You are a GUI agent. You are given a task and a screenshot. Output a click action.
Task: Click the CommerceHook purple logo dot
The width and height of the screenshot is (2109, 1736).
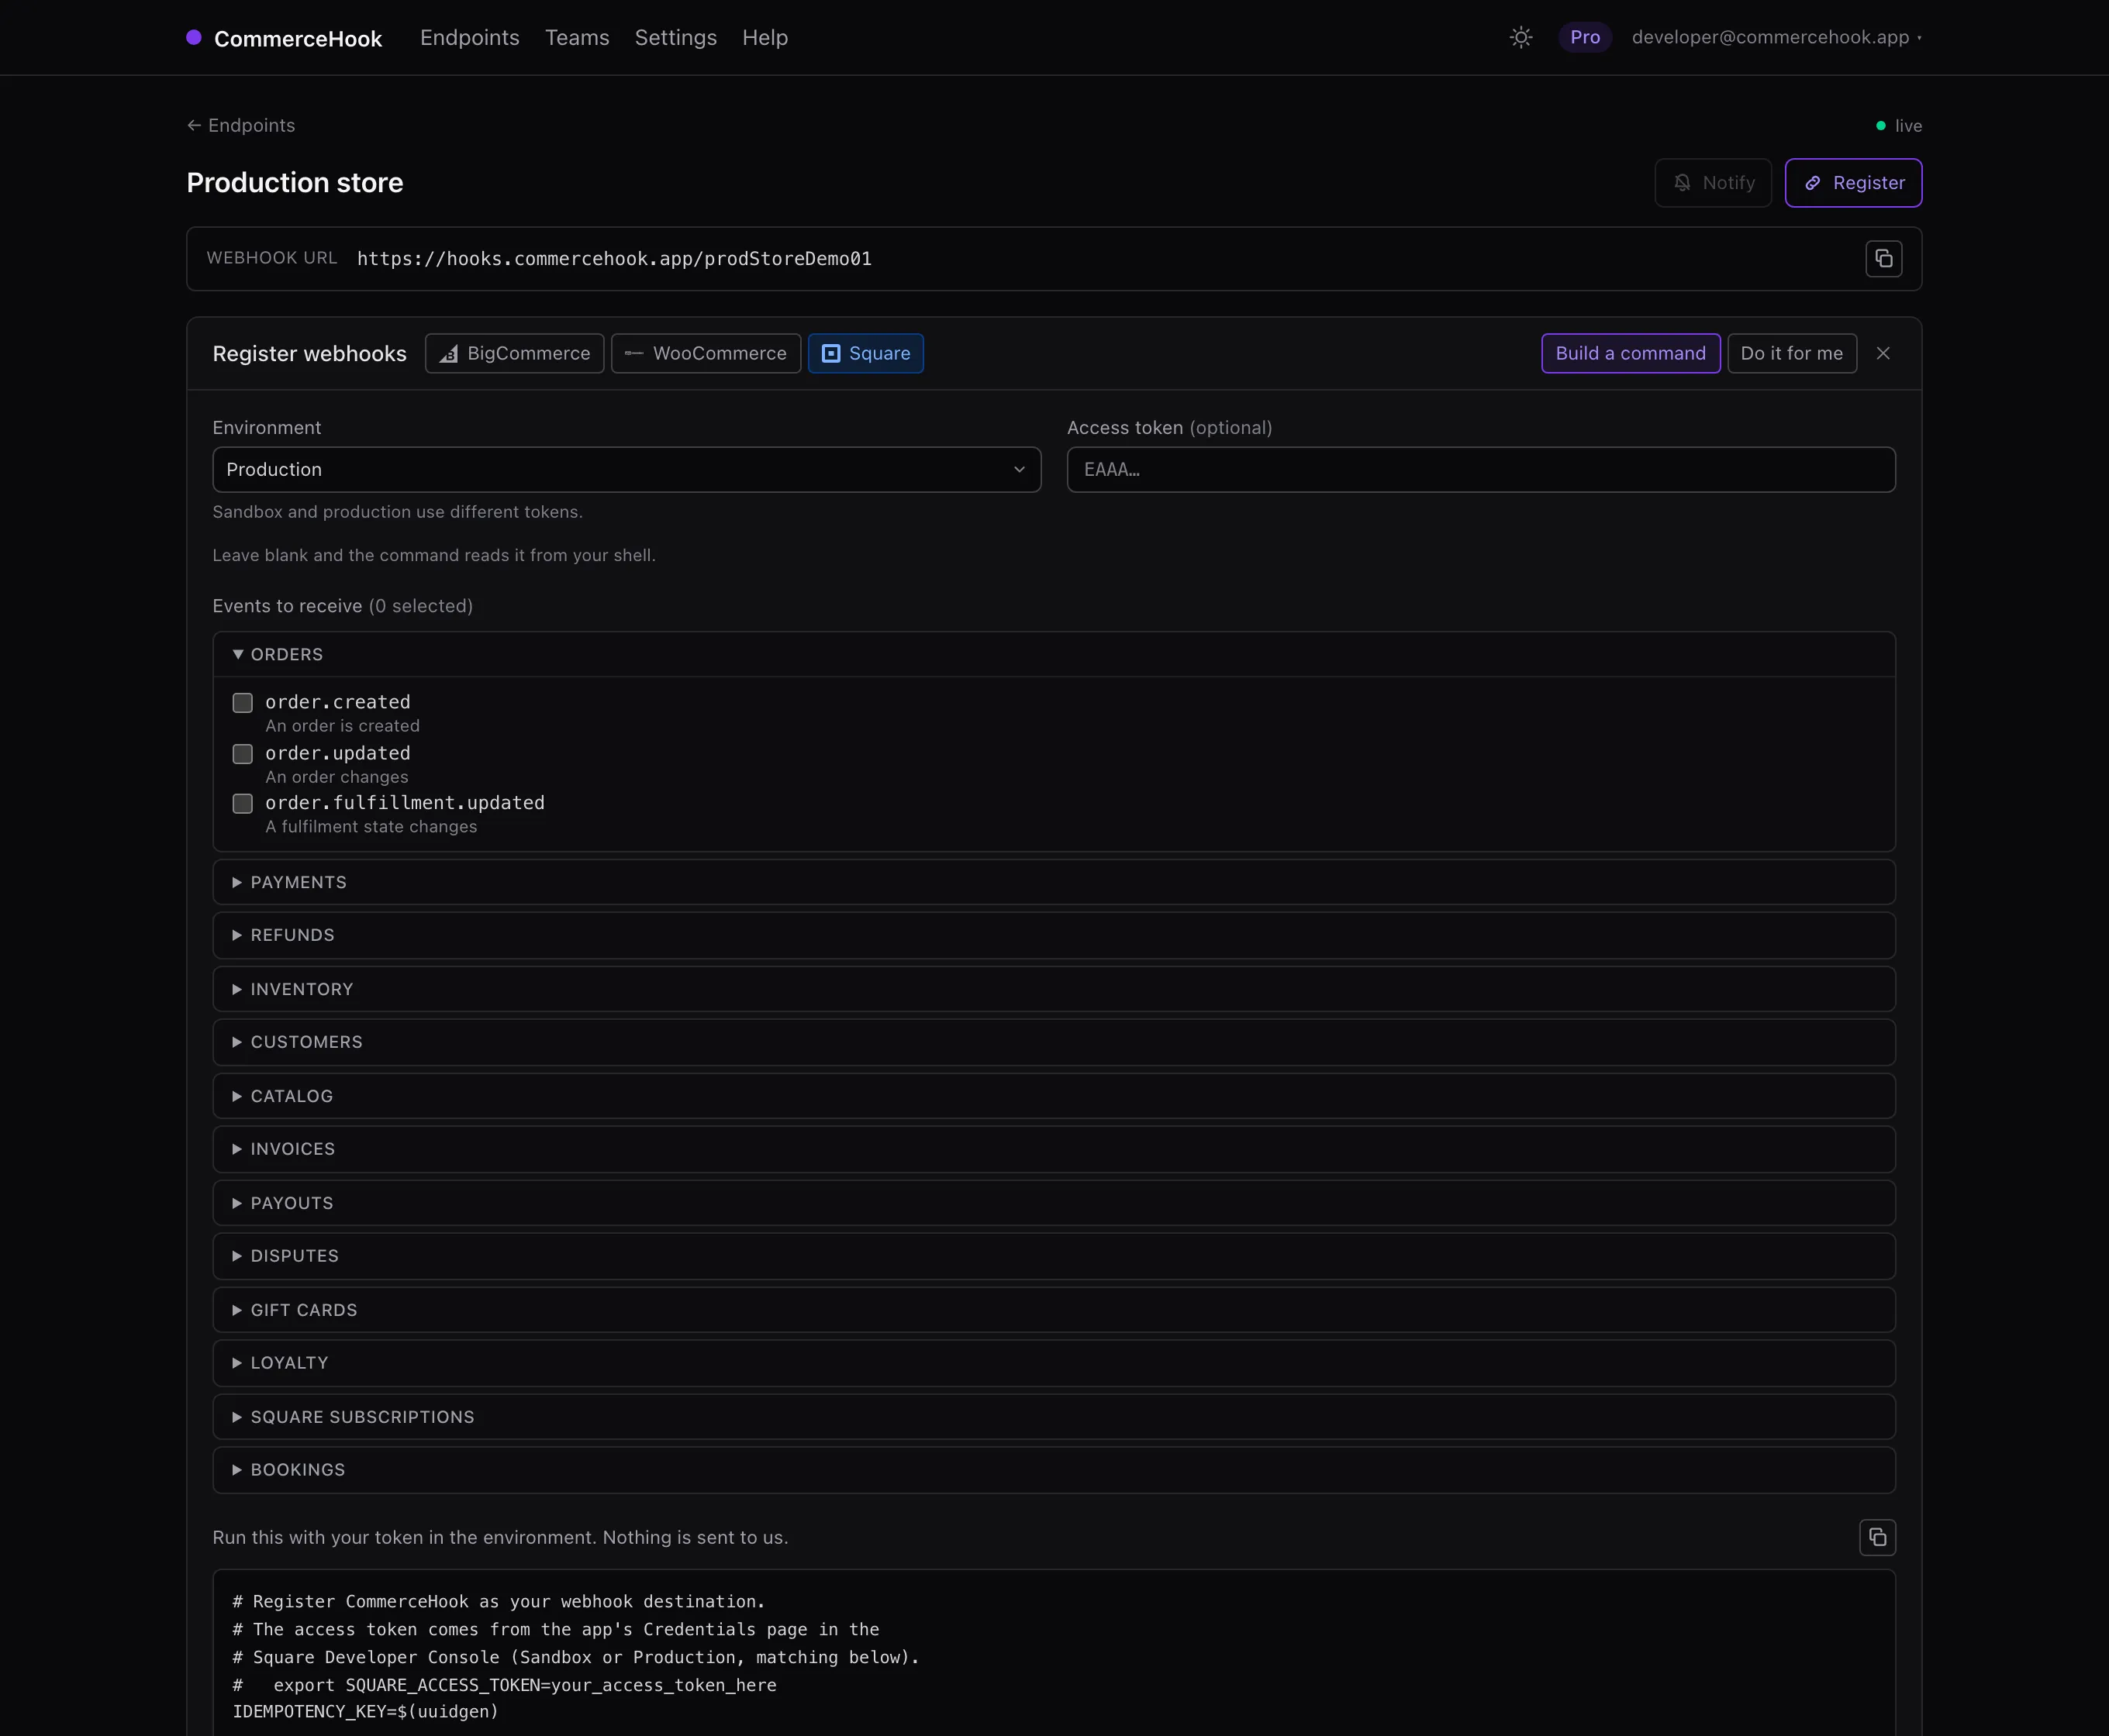click(194, 37)
